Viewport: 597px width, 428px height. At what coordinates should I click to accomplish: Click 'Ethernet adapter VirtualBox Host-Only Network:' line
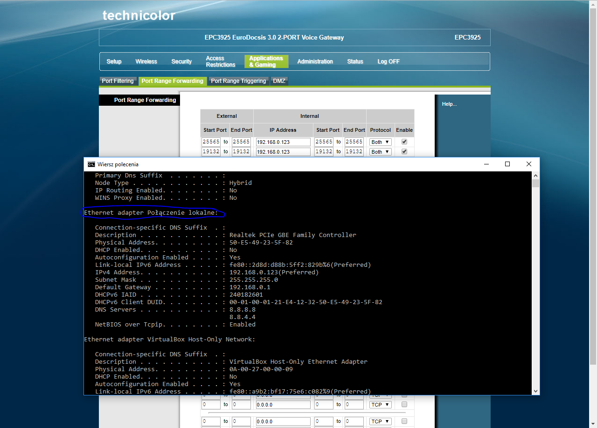170,340
